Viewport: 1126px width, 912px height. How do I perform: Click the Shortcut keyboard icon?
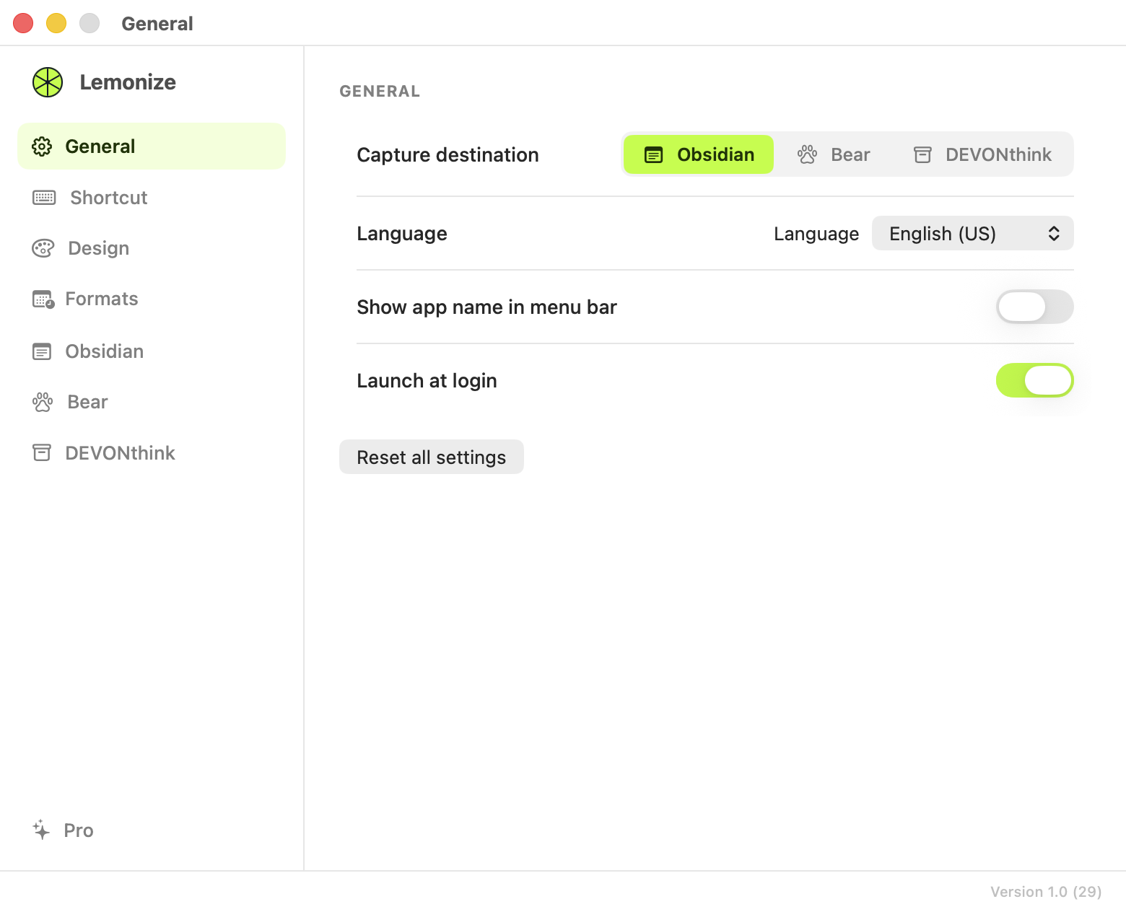(44, 198)
